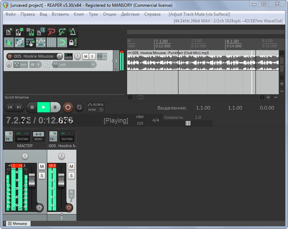288x229 pixels.
Task: Select the Микшер docker tab
Action: pos(18,224)
